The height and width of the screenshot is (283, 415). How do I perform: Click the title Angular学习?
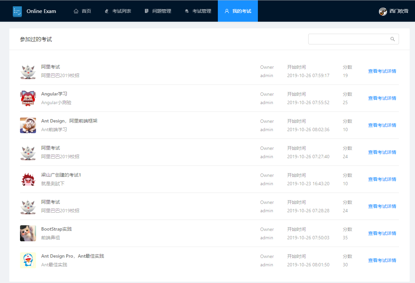54,94
